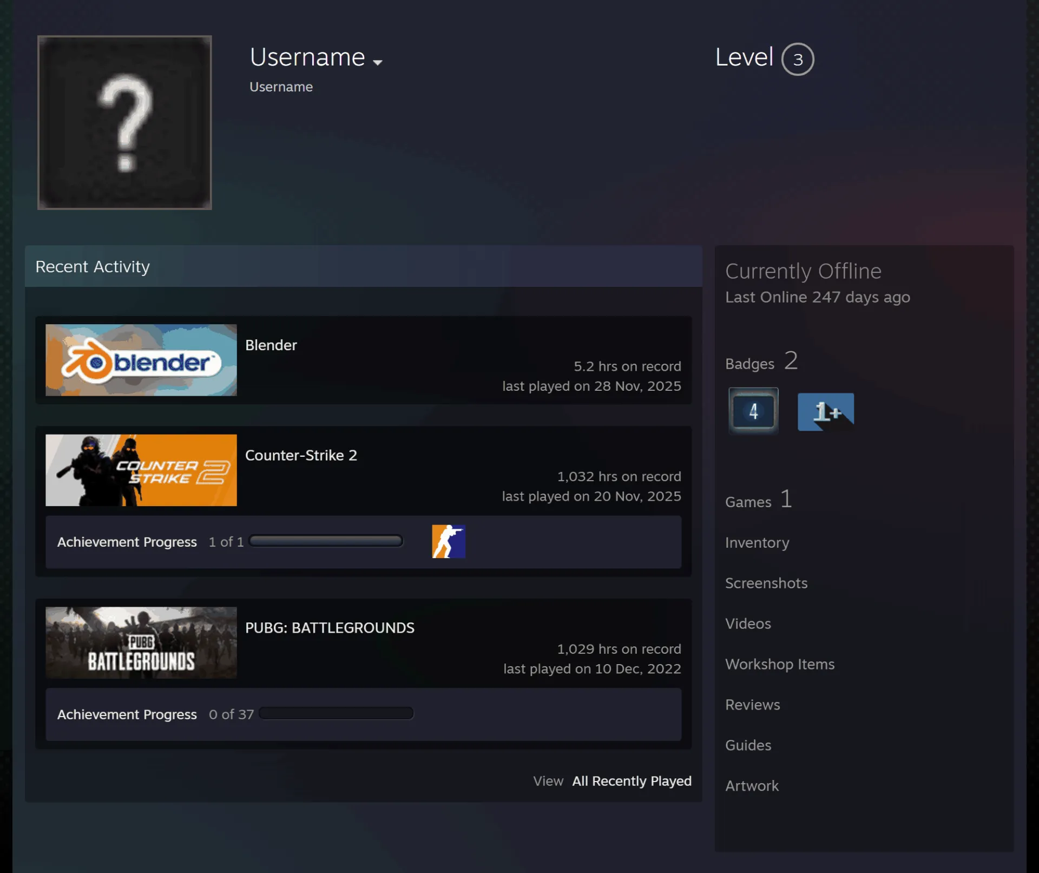Click 'last played on 28 Nov, 2025'
Image resolution: width=1039 pixels, height=873 pixels.
click(591, 386)
